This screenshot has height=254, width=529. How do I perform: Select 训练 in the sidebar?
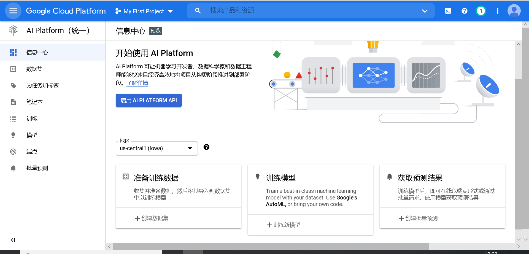tap(53, 118)
